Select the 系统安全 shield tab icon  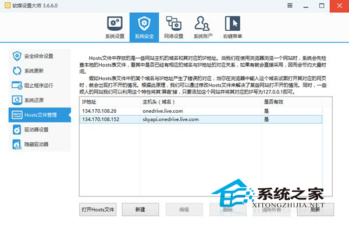(x=144, y=24)
